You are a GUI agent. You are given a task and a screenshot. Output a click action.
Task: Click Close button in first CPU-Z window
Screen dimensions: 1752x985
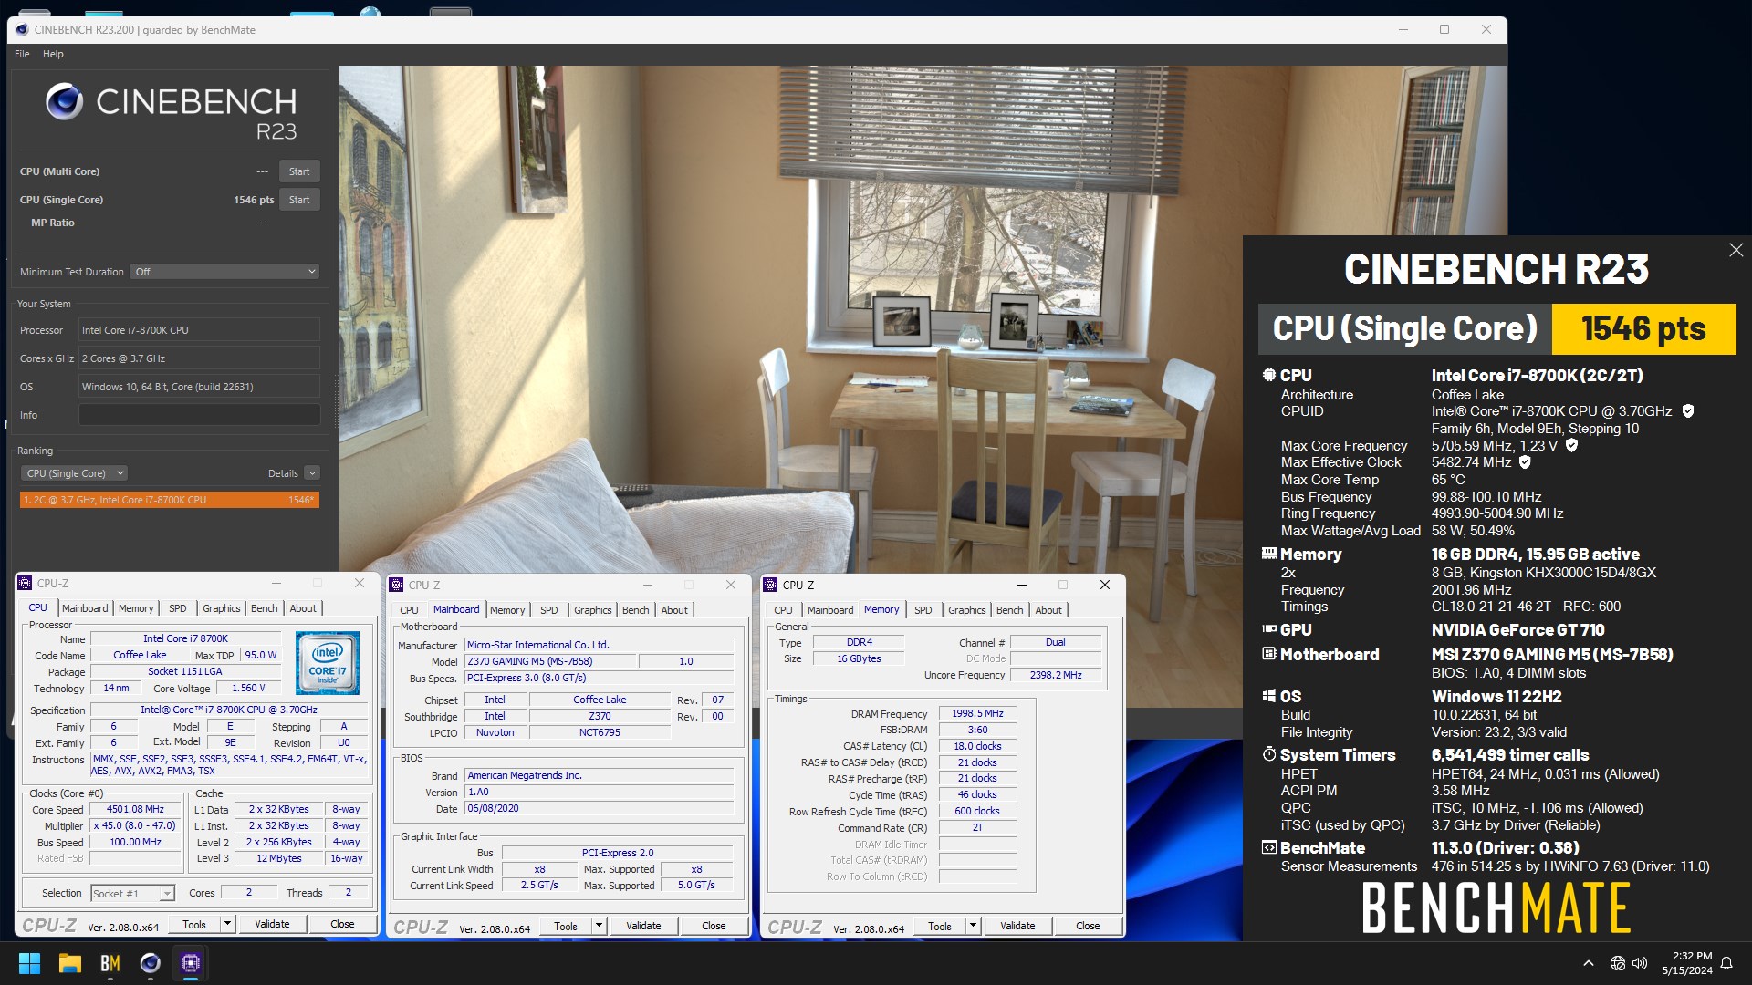(342, 924)
